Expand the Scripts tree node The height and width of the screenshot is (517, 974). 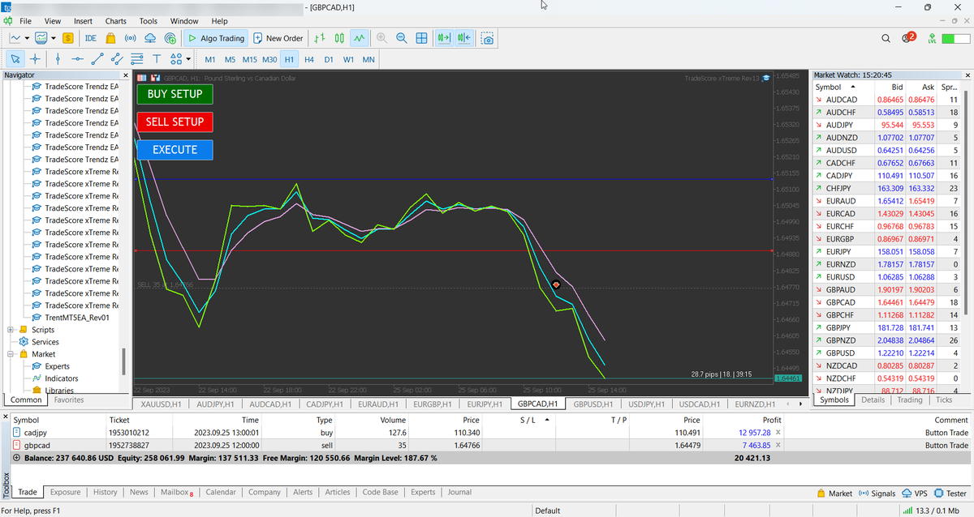[11, 330]
